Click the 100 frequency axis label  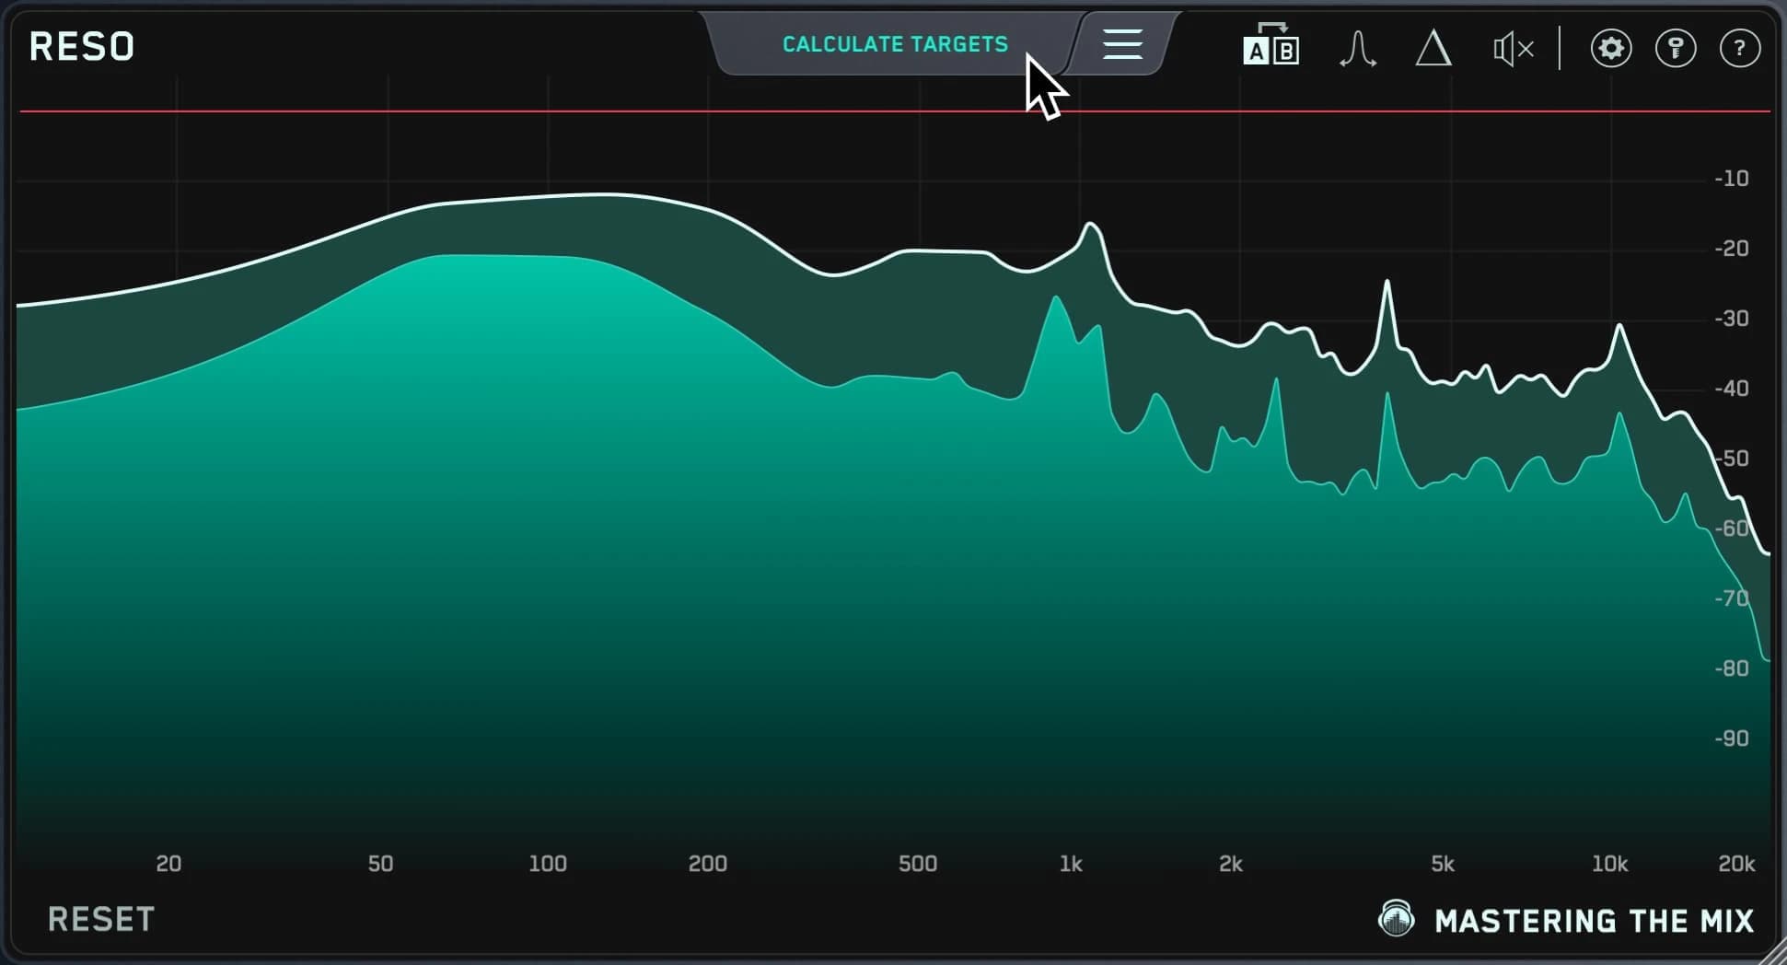pos(548,864)
